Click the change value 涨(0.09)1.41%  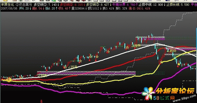139,8
